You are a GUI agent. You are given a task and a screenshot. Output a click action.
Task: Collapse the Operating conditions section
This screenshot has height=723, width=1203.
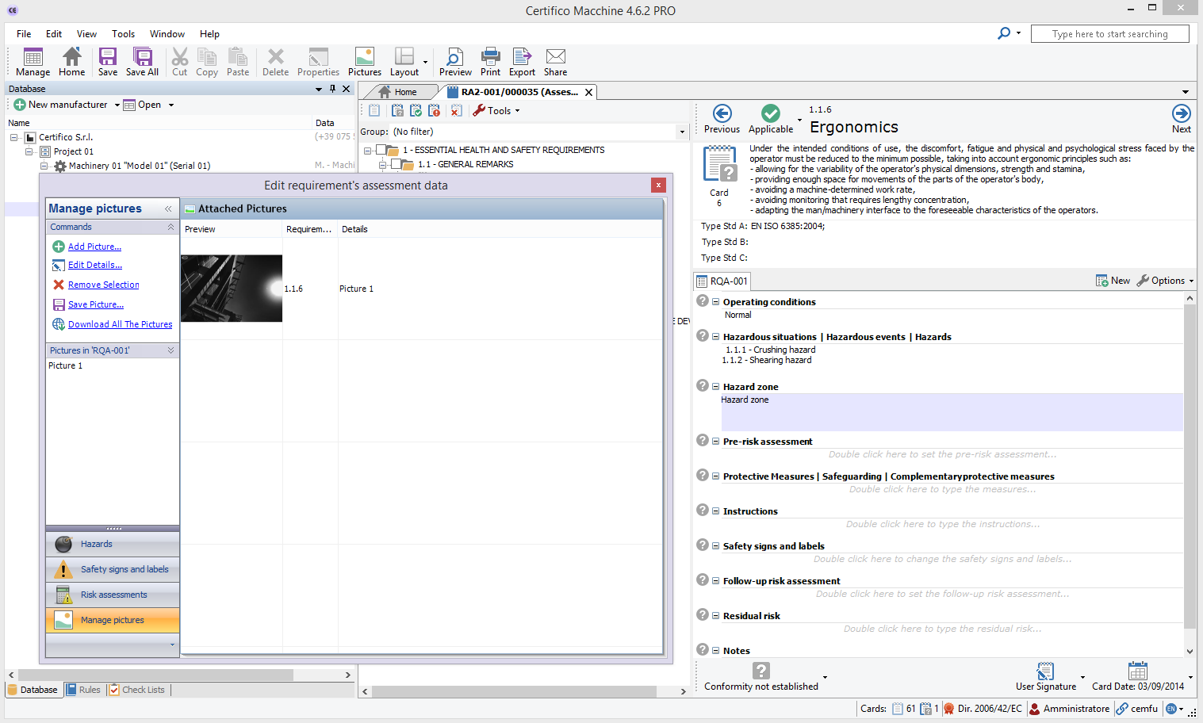pos(715,302)
